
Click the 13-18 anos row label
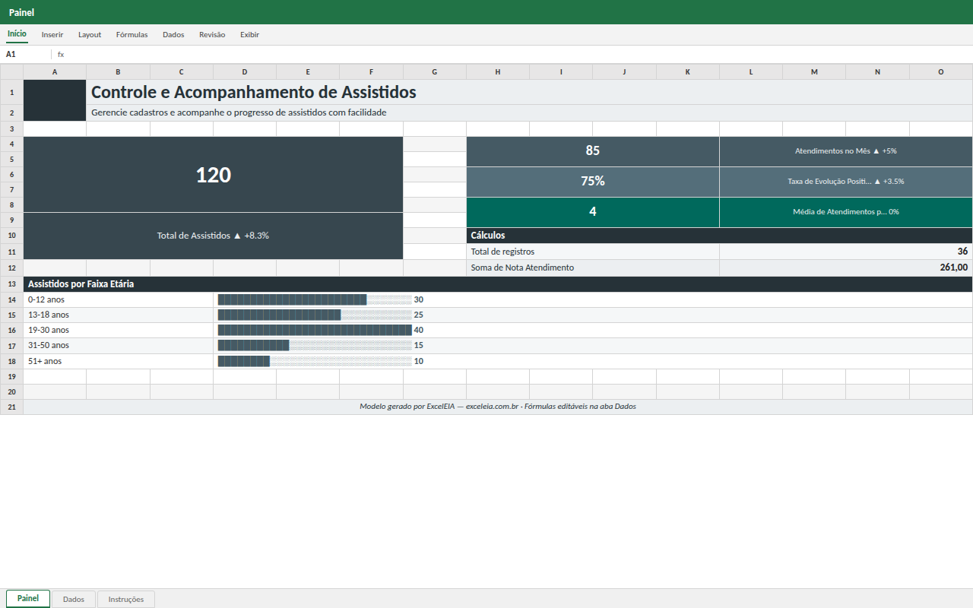click(119, 315)
